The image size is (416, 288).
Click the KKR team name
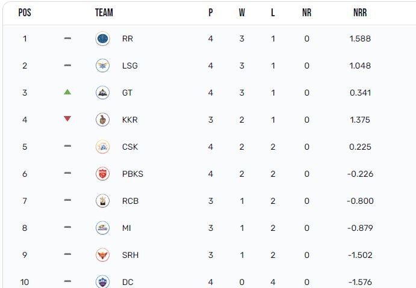pyautogui.click(x=129, y=120)
